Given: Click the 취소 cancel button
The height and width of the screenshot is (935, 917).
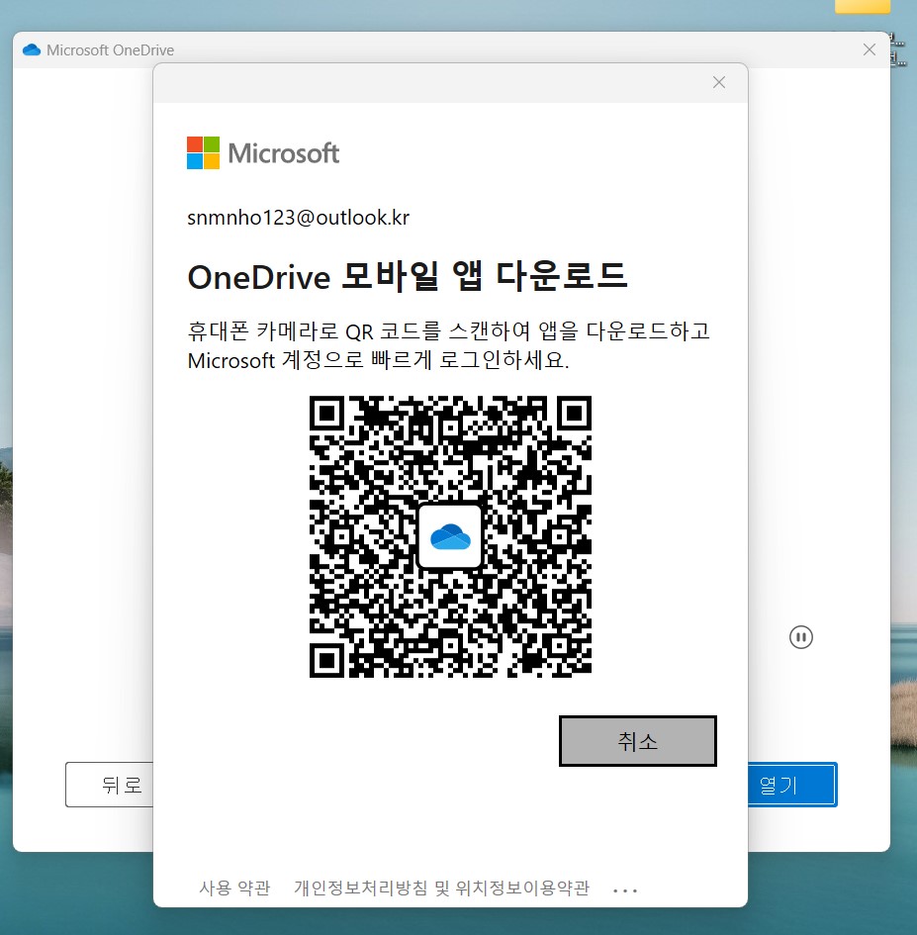Looking at the screenshot, I should click(x=637, y=741).
